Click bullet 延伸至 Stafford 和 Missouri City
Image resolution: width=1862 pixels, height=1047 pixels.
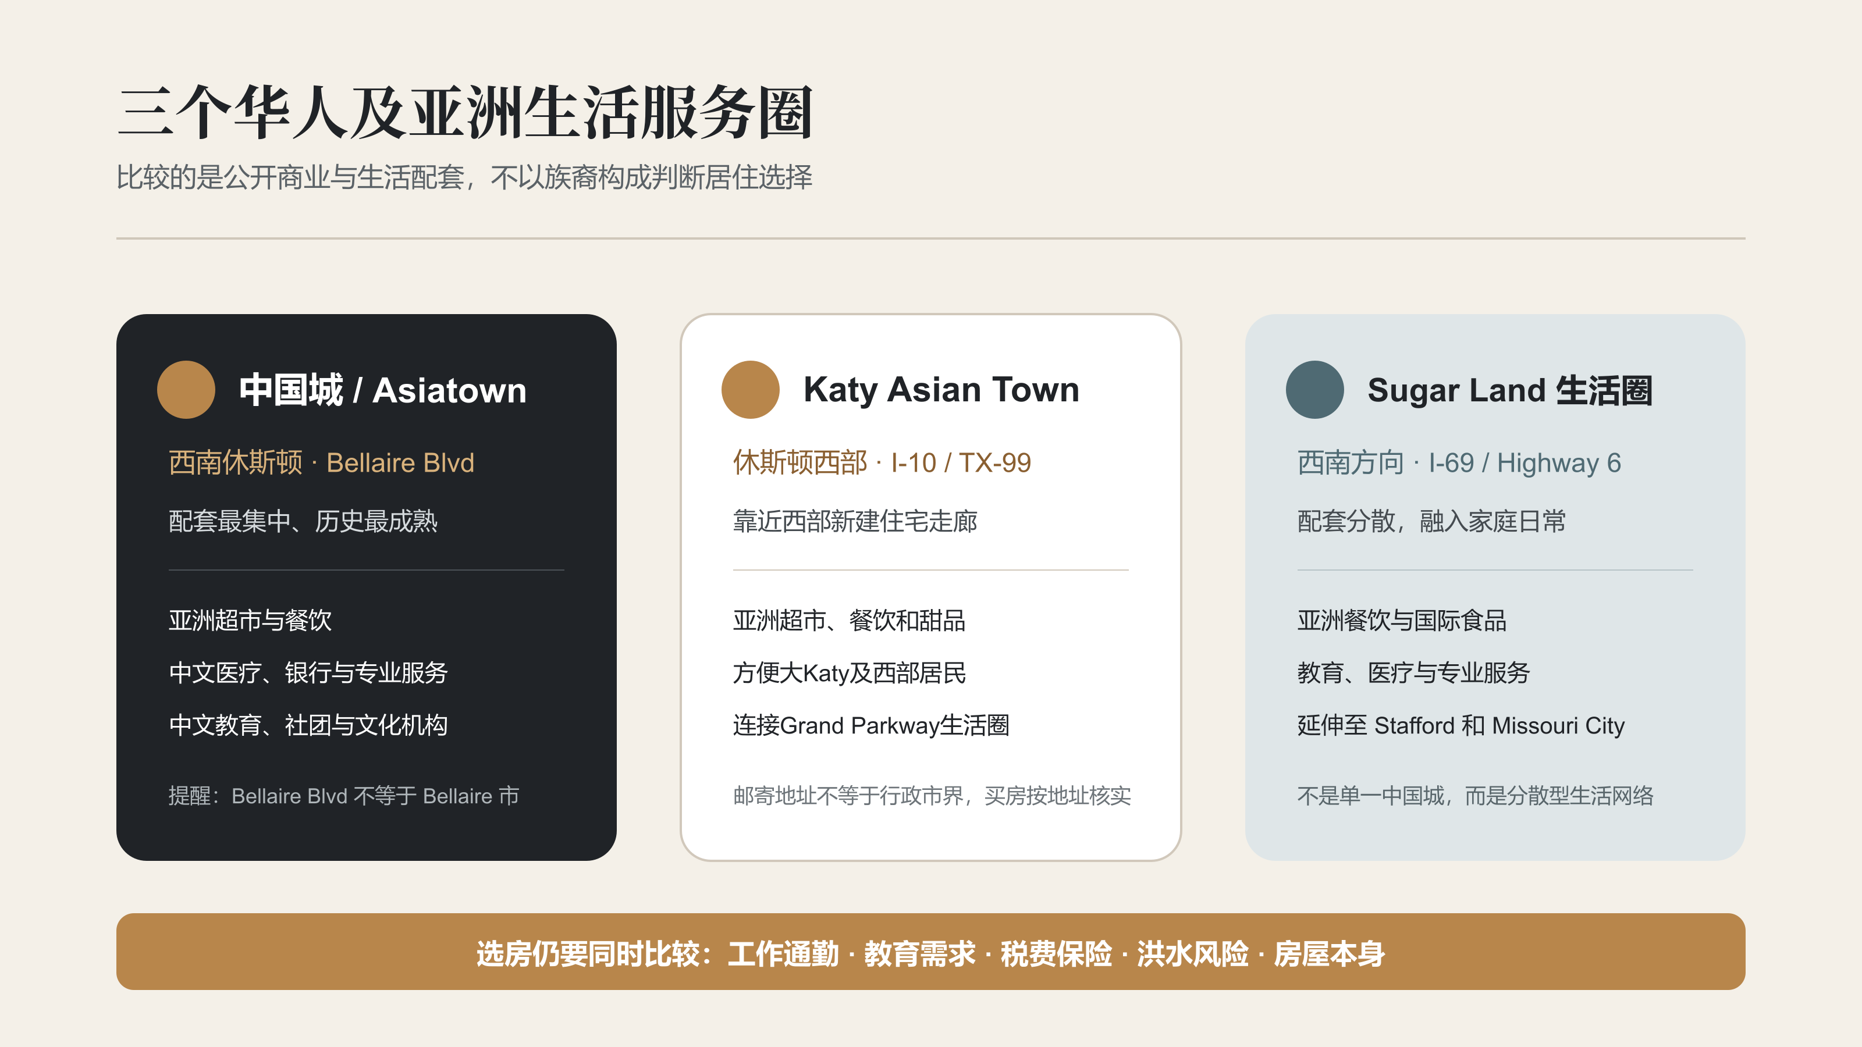1461,725
